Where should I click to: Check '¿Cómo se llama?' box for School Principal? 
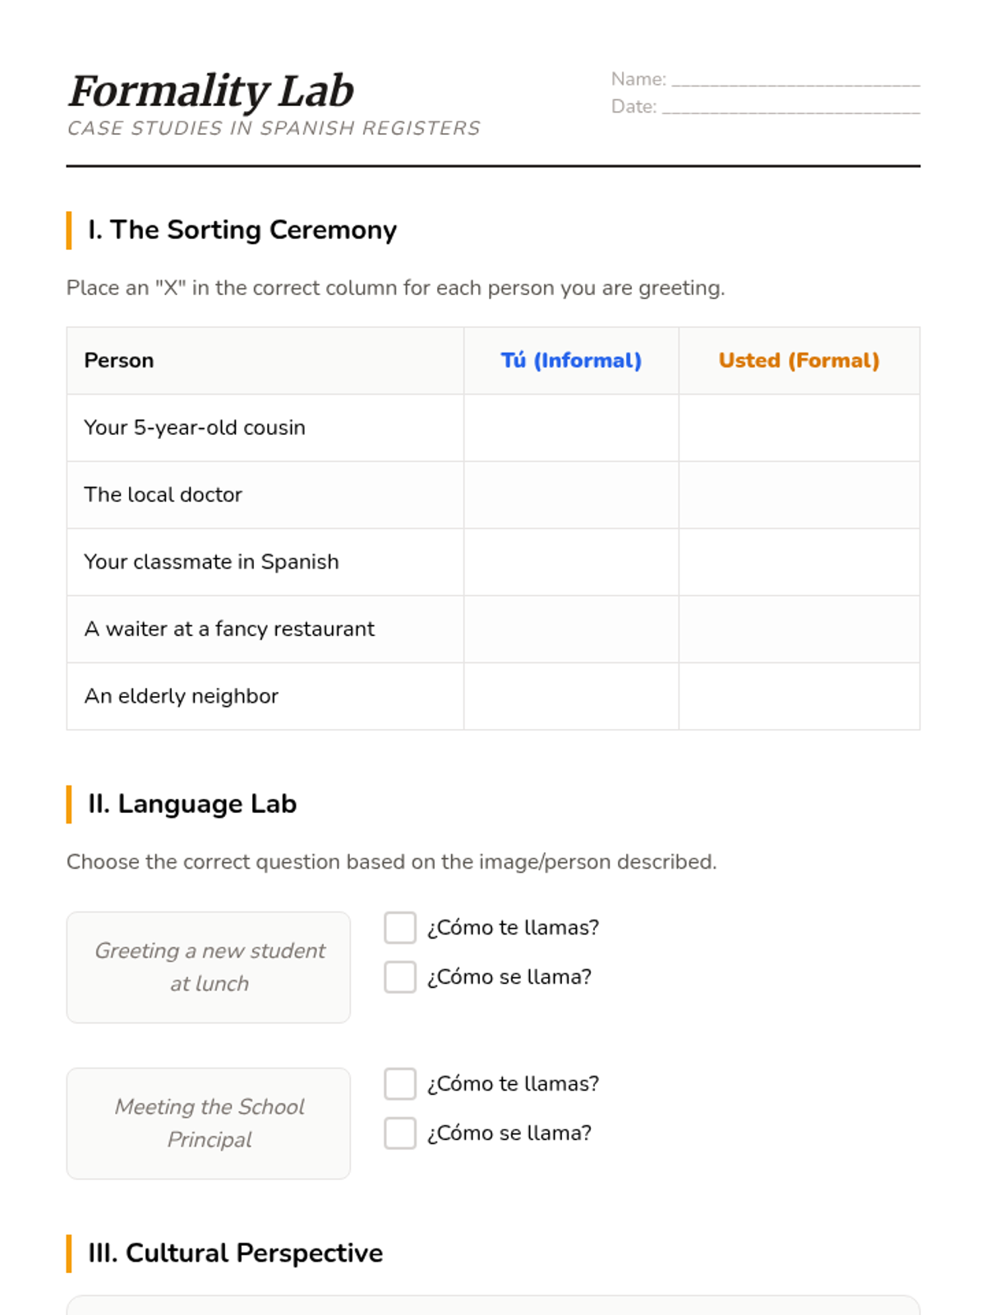click(x=400, y=1133)
